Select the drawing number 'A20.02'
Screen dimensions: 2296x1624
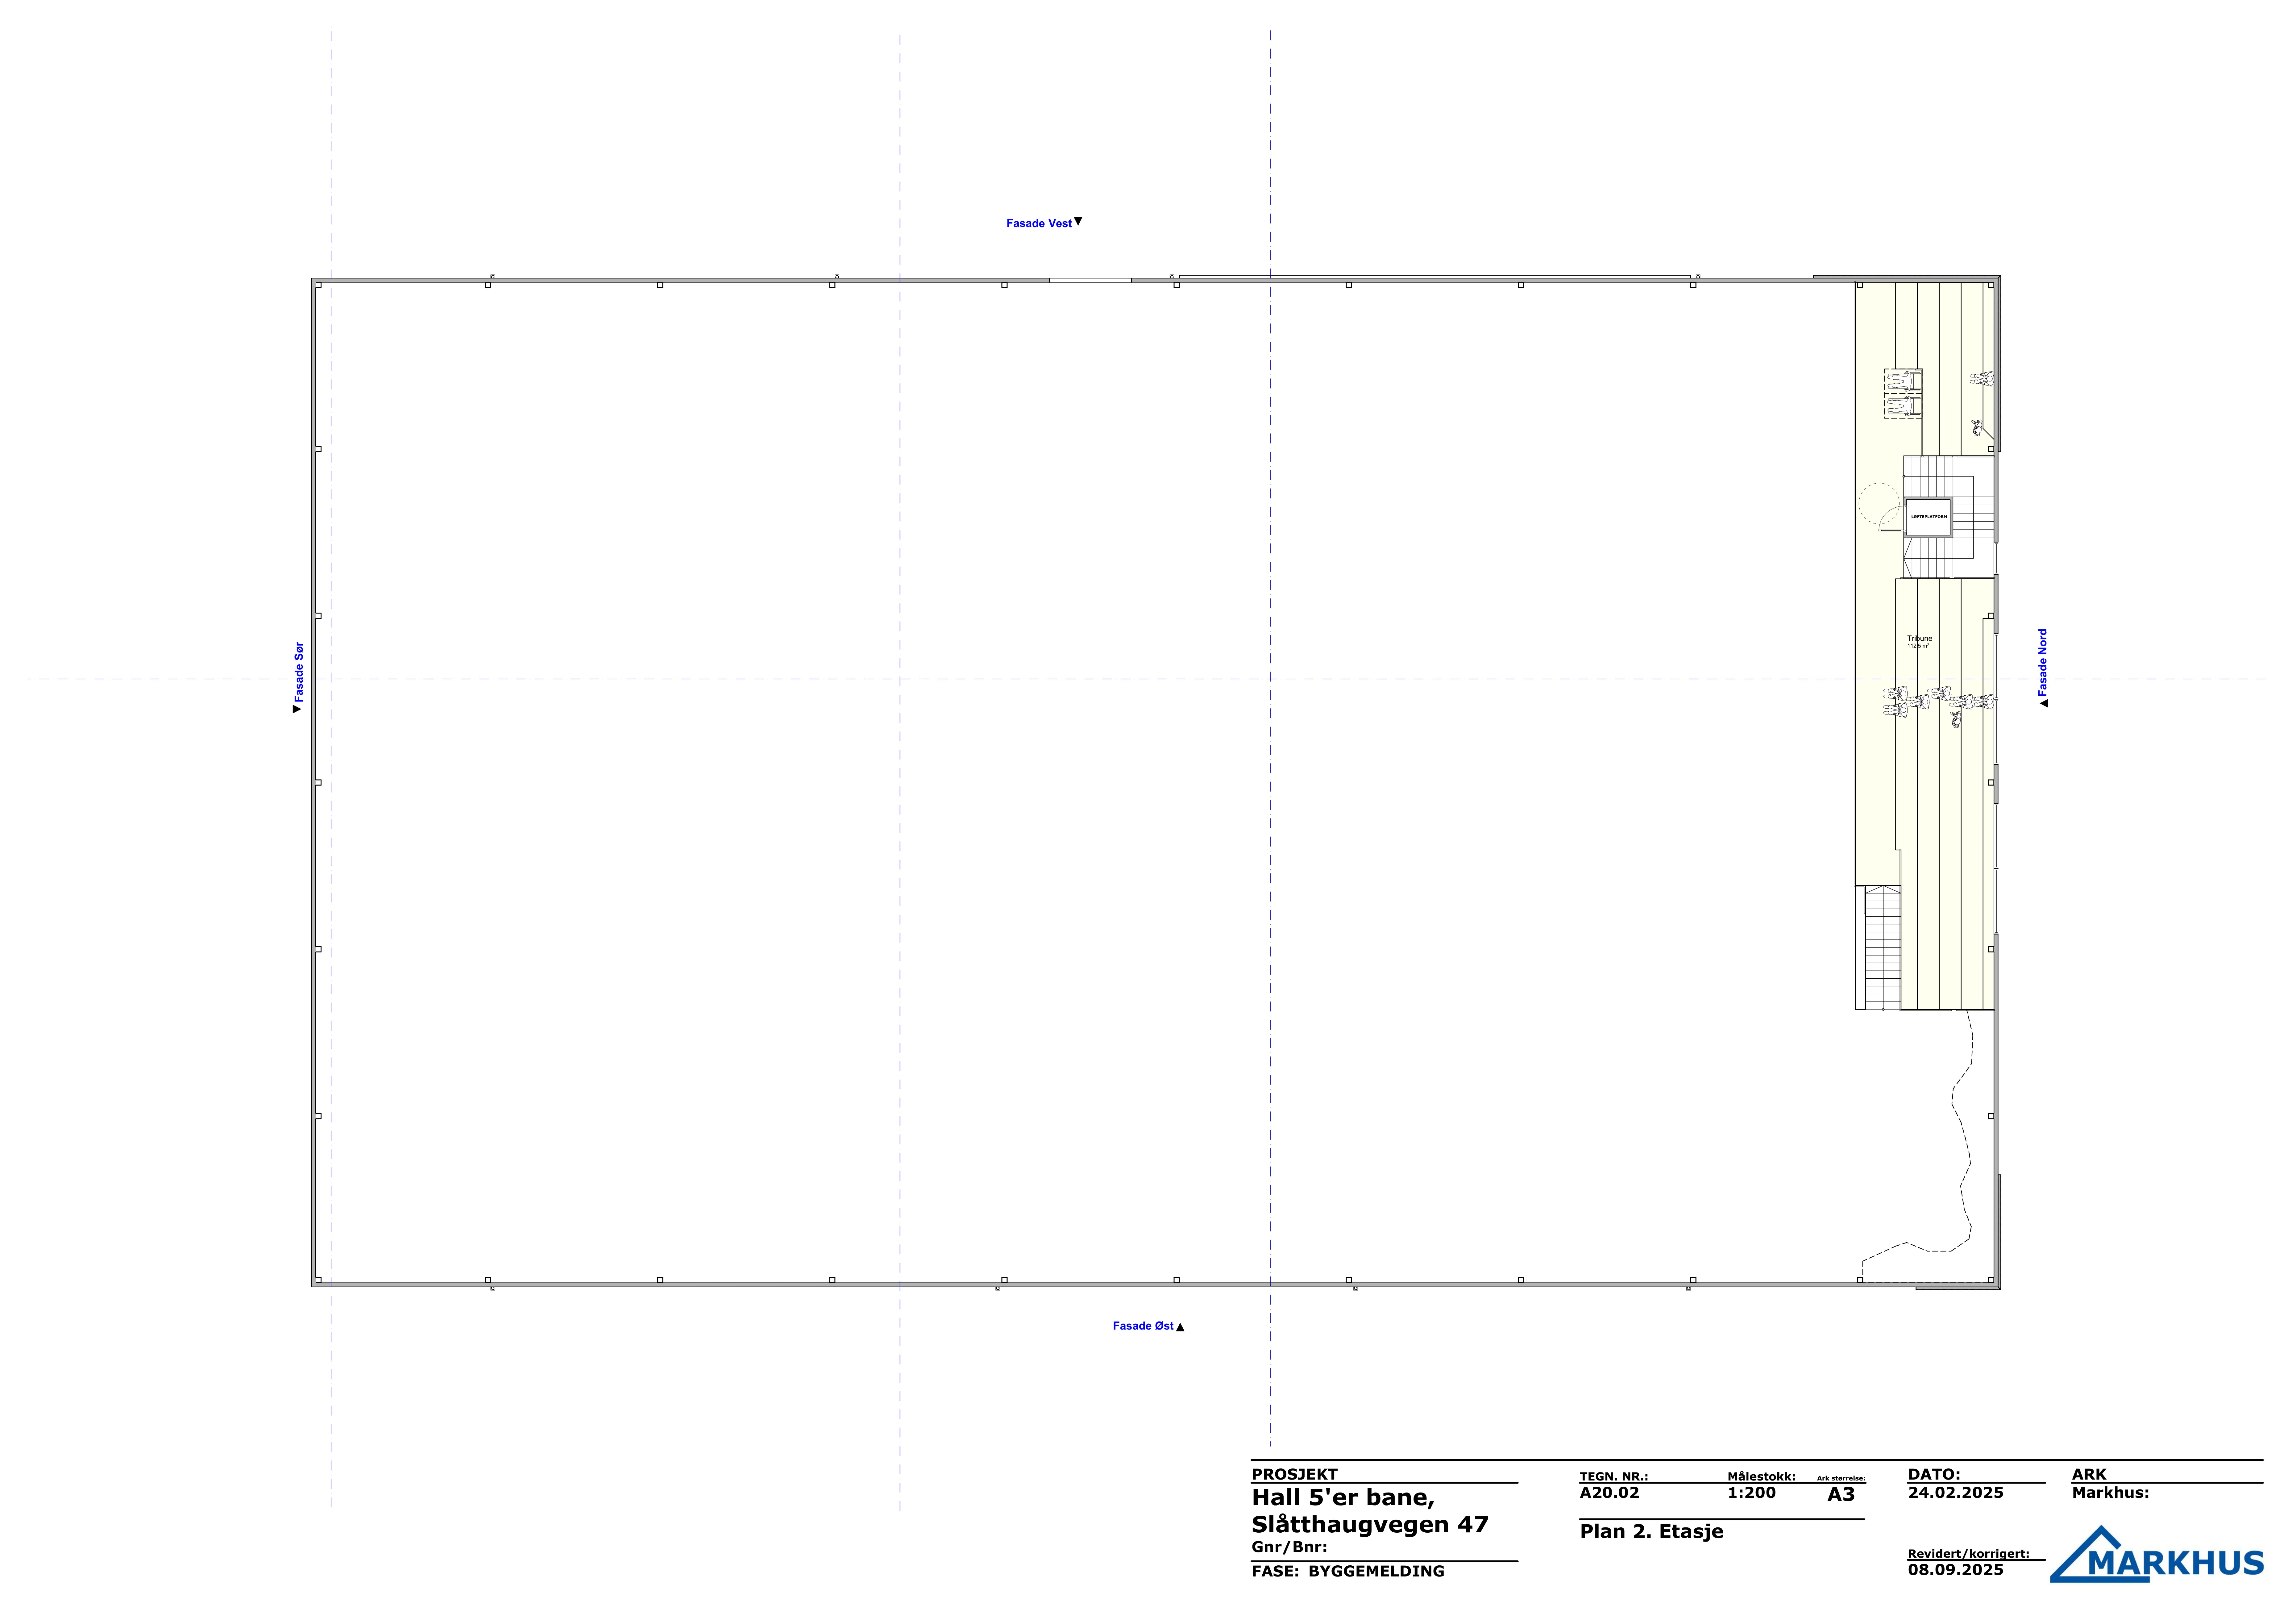click(x=1610, y=1493)
